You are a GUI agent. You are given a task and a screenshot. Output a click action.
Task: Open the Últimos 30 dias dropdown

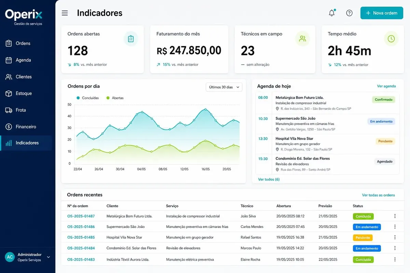(224, 87)
